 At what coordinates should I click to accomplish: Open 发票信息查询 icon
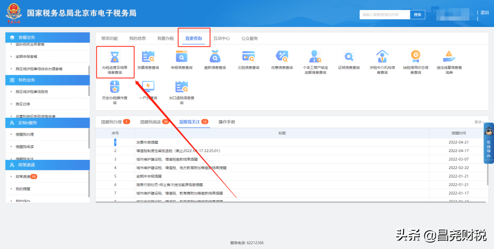[148, 57]
